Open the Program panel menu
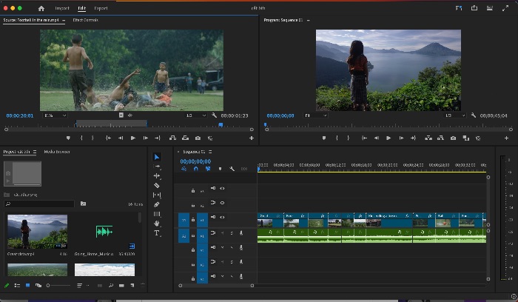Viewport: 518px width, 302px height. (x=309, y=20)
